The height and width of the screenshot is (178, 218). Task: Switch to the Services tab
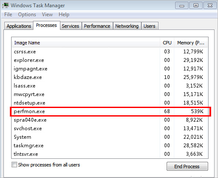pos(70,26)
